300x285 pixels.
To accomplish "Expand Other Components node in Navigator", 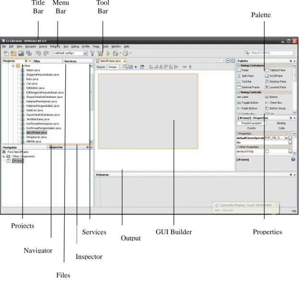I will point(4,156).
